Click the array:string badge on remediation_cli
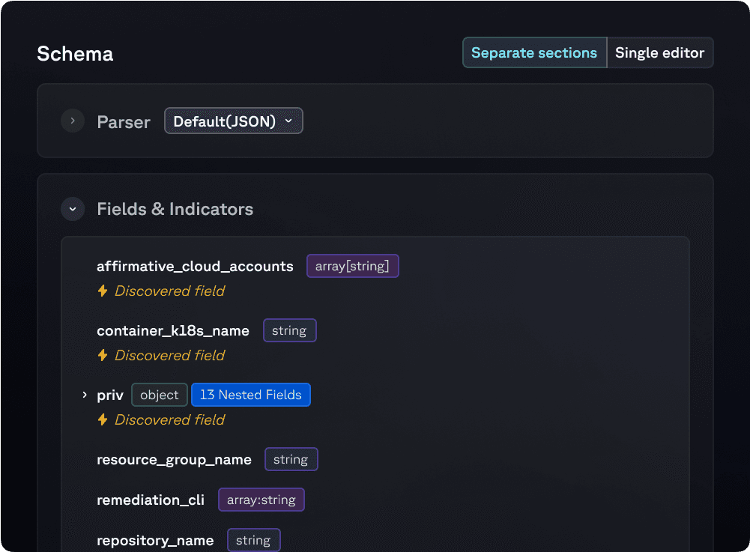The width and height of the screenshot is (750, 552). click(x=261, y=500)
